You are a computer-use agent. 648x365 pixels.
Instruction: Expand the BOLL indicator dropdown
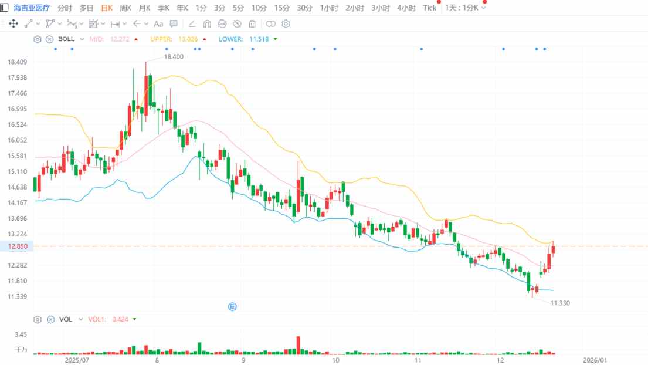pyautogui.click(x=80, y=39)
